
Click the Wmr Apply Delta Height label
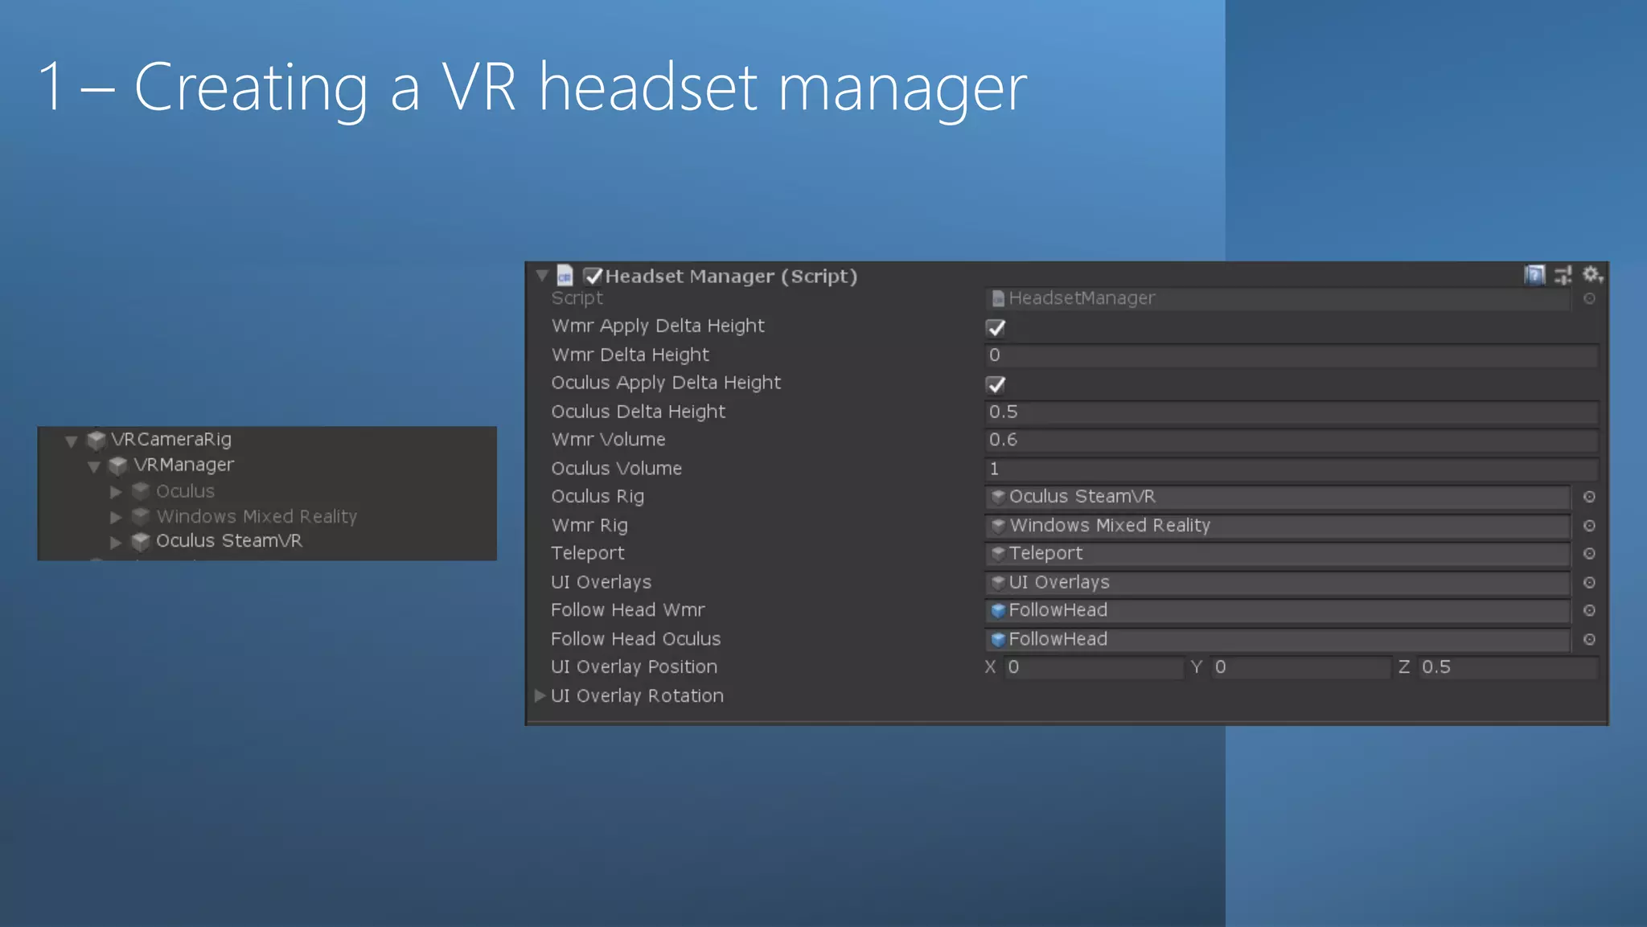pyautogui.click(x=658, y=326)
